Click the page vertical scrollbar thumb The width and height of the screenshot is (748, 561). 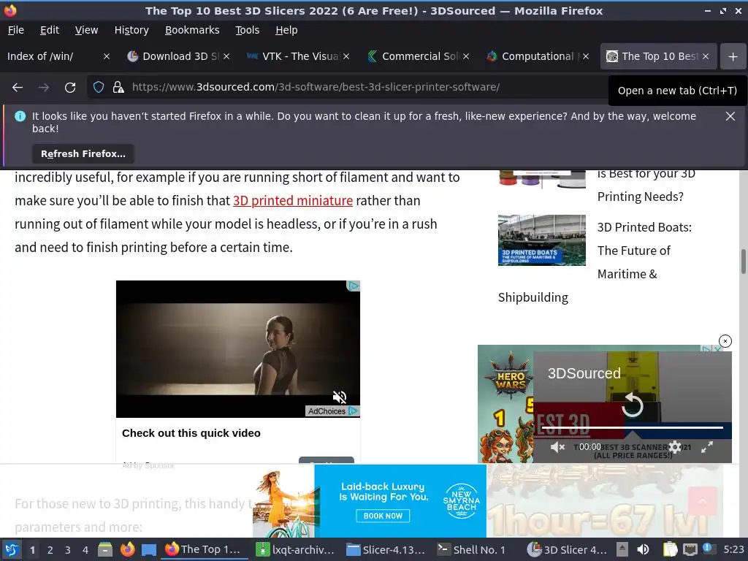point(743,262)
